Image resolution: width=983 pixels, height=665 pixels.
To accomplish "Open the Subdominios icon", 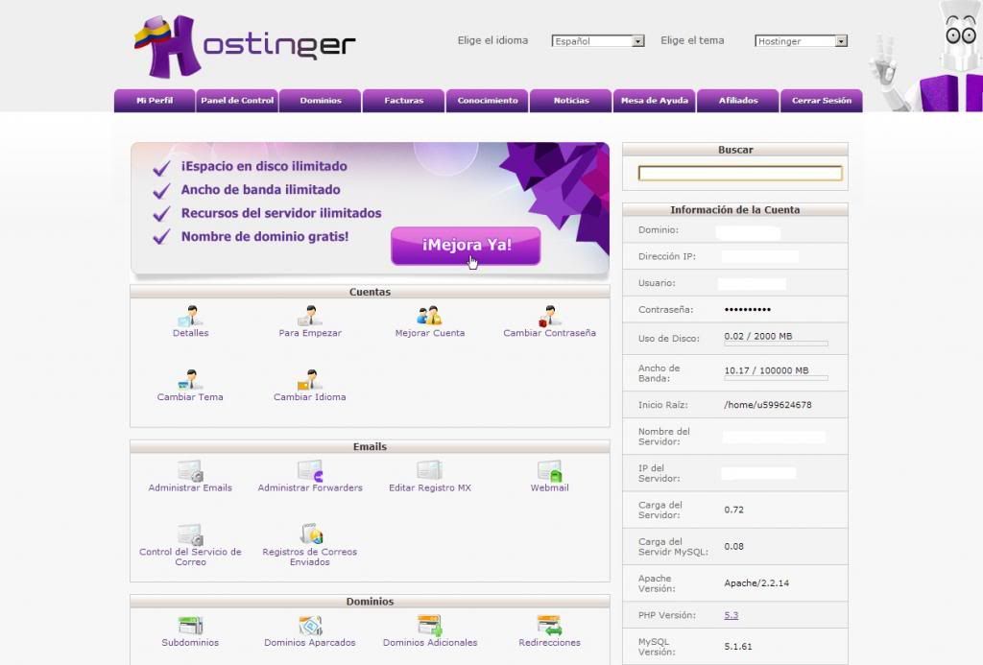I will 191,626.
